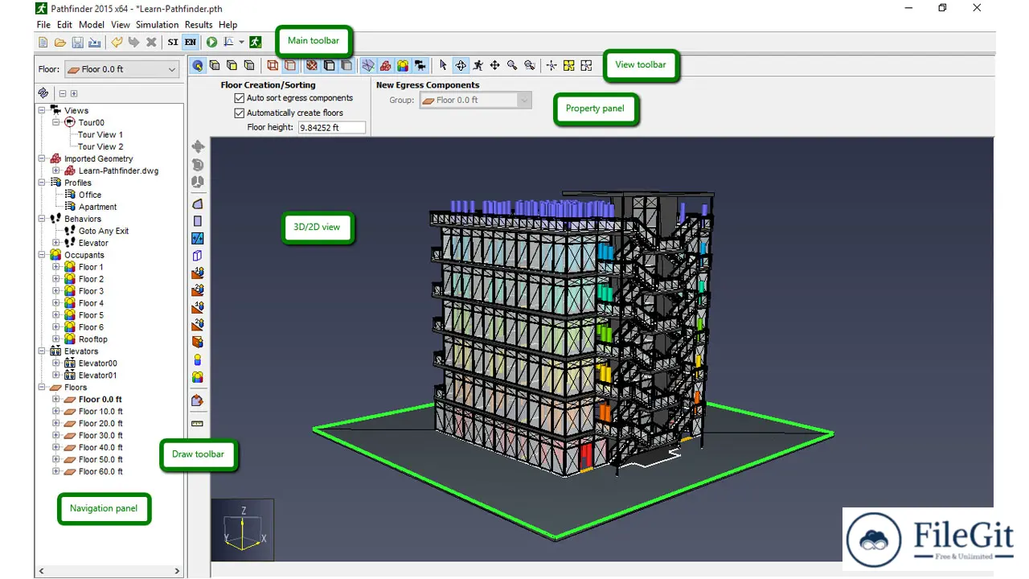The image size is (1029, 579).
Task: Select the roam (running figure) camera tool
Action: point(478,66)
